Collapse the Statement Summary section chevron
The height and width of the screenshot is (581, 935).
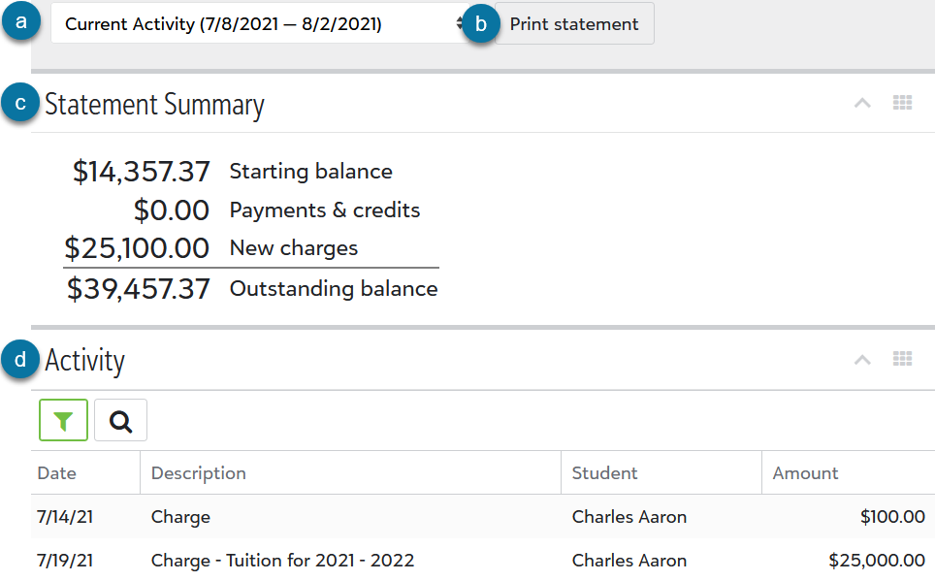coord(861,102)
